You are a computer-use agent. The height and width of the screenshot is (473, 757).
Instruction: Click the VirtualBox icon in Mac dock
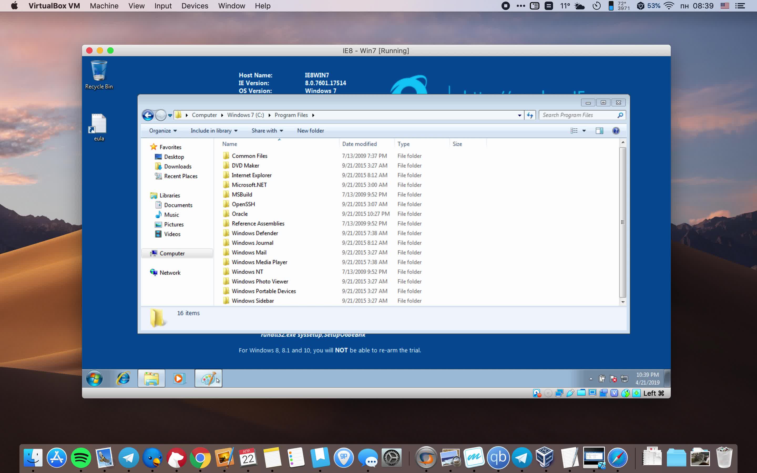[544, 457]
